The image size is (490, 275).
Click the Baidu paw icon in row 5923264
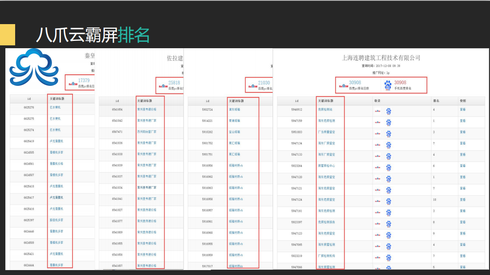(388, 168)
